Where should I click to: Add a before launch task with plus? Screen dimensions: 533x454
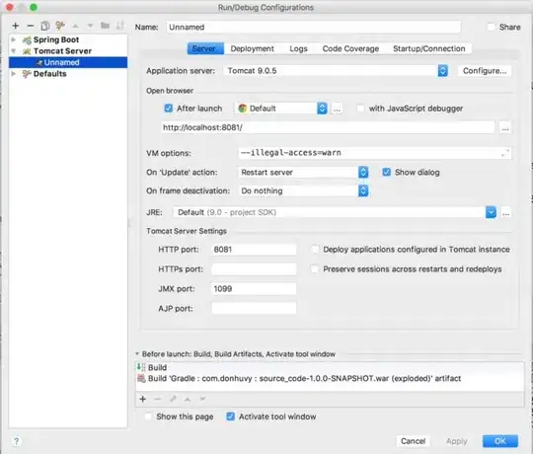tap(143, 399)
